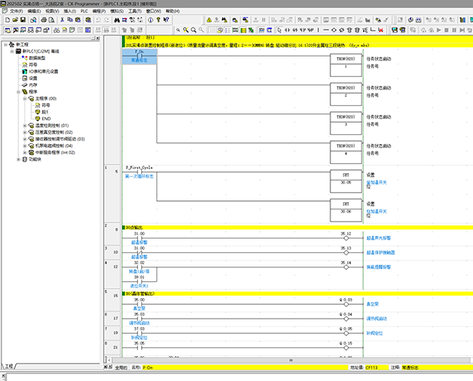Click the Paste clipboard icon

(x=78, y=20)
